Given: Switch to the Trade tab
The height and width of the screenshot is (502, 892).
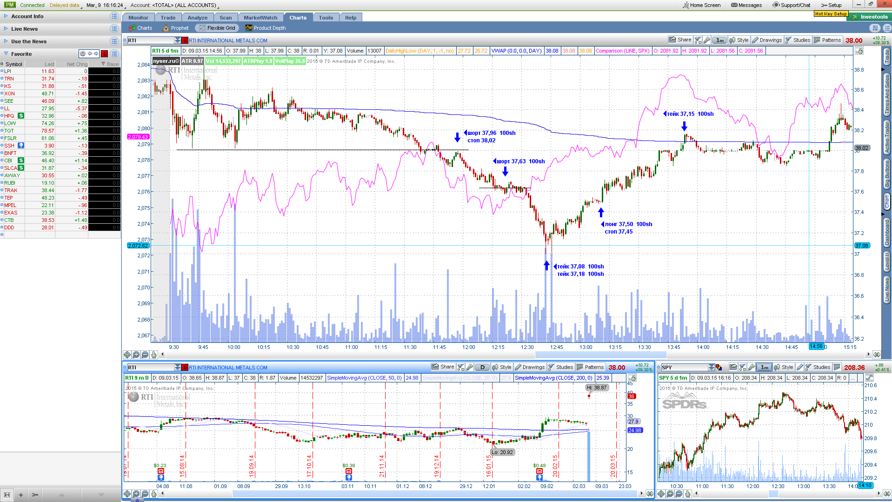Looking at the screenshot, I should tap(168, 18).
